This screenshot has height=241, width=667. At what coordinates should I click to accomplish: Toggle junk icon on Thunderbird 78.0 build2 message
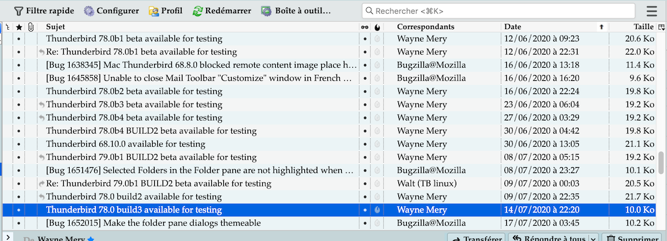pos(377,197)
